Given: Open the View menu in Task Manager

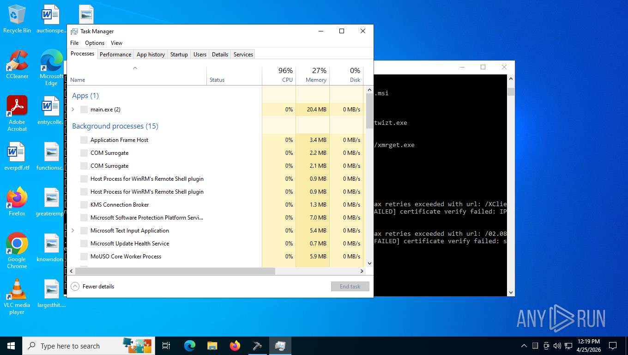Looking at the screenshot, I should click(x=117, y=43).
